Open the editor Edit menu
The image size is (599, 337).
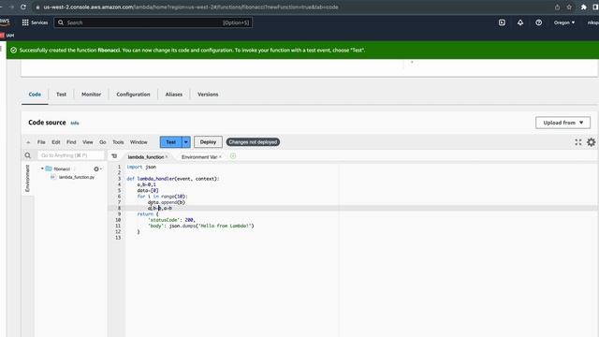pyautogui.click(x=56, y=142)
